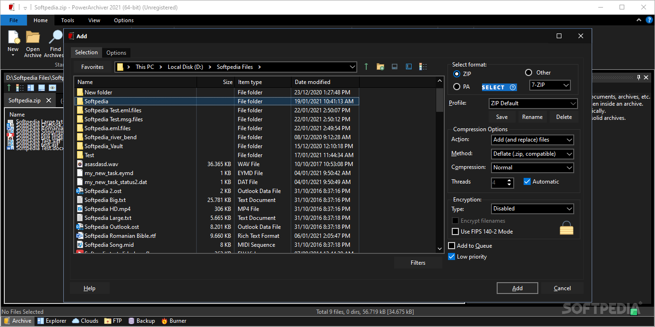Click the file list scroll-down arrow
This screenshot has height=327, width=655.
coord(440,249)
